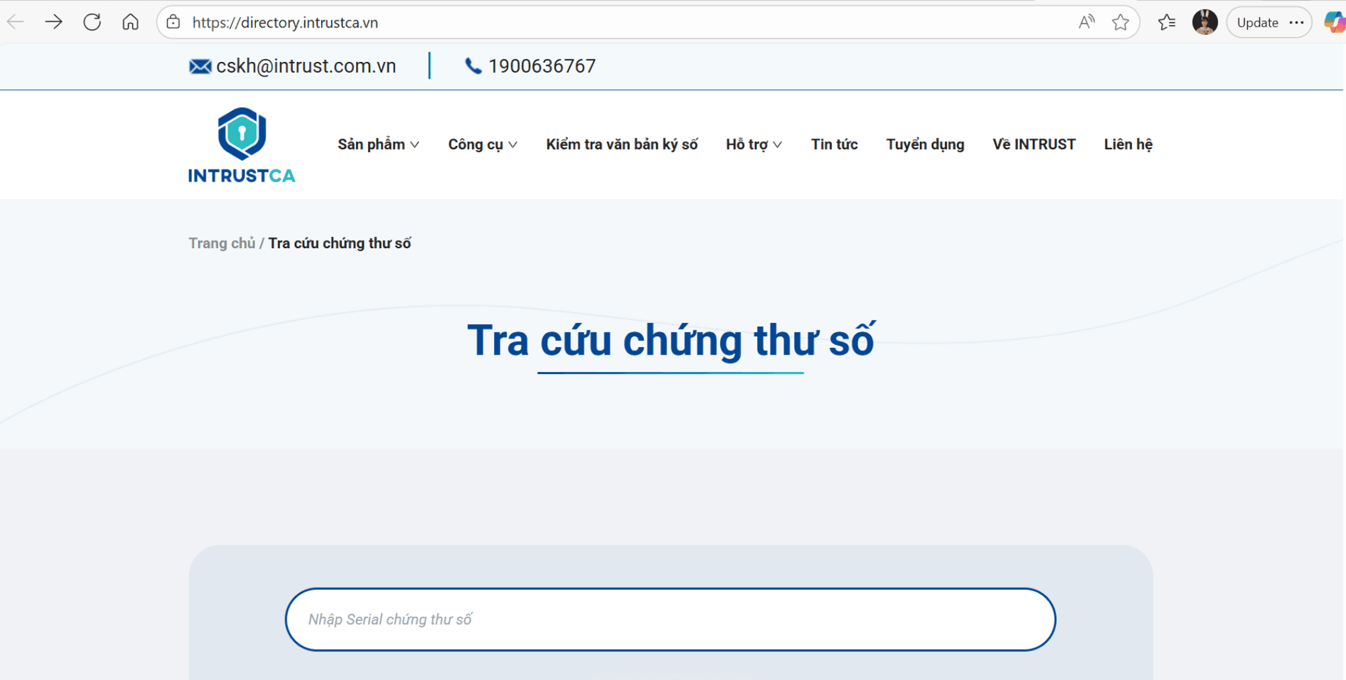Viewport: 1346px width, 680px height.
Task: Add page to favorites star icon
Action: click(1121, 22)
